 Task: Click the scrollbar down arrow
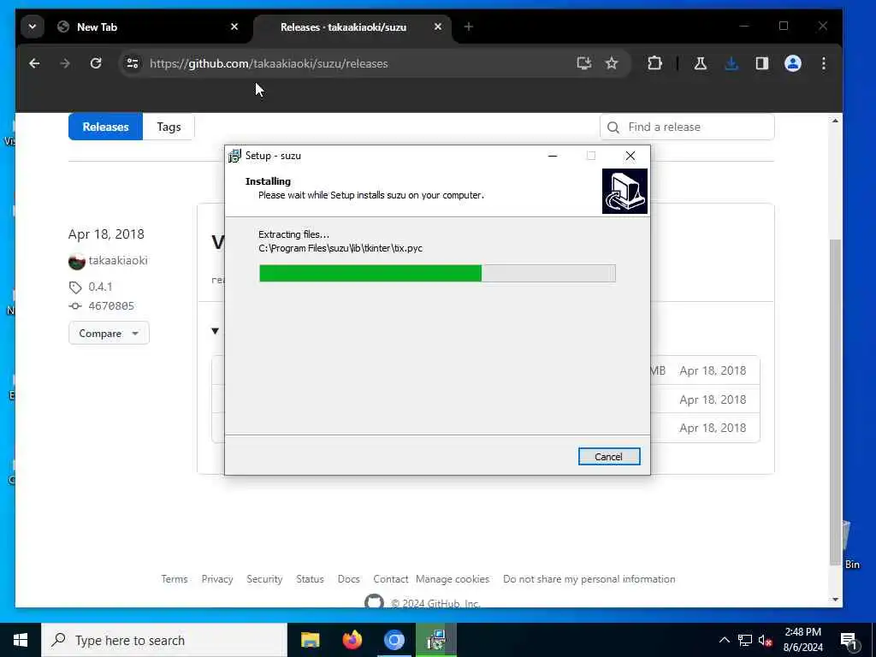pyautogui.click(x=835, y=600)
